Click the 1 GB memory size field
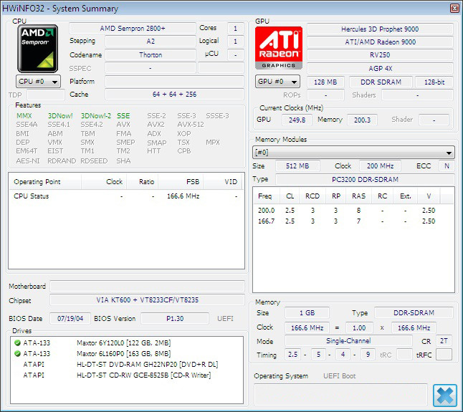This screenshot has height=412, width=463. (307, 313)
